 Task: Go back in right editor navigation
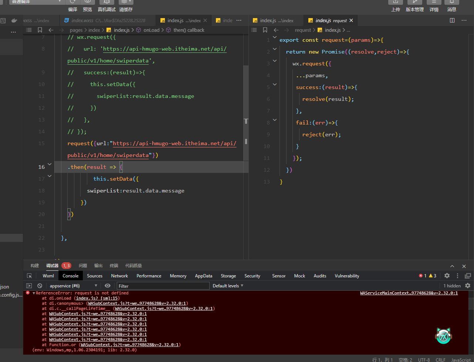pos(276,30)
